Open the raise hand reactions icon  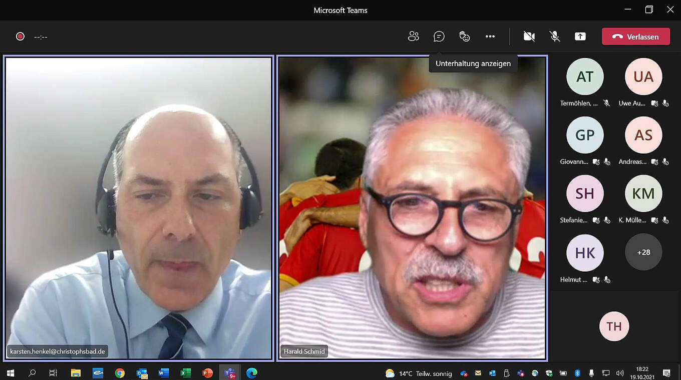(464, 36)
